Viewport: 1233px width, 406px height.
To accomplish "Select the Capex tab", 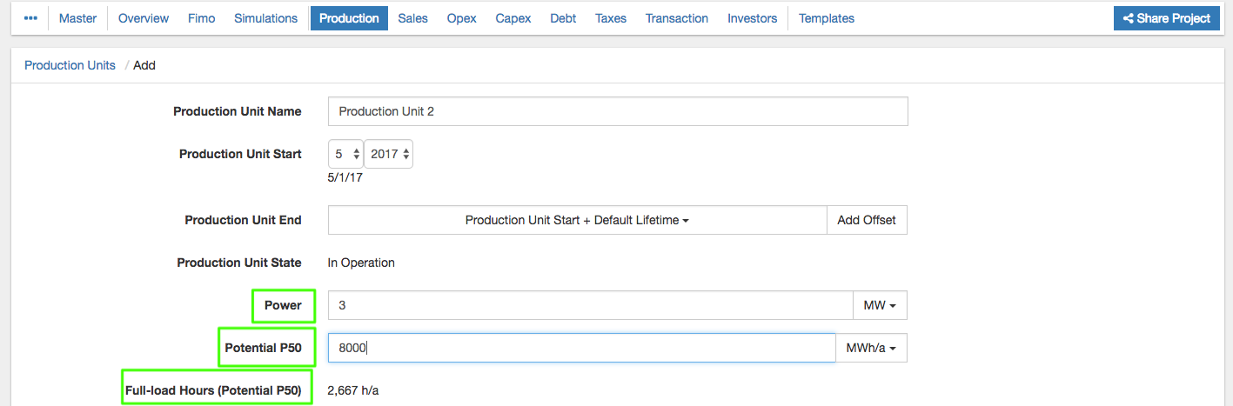I will tap(513, 18).
